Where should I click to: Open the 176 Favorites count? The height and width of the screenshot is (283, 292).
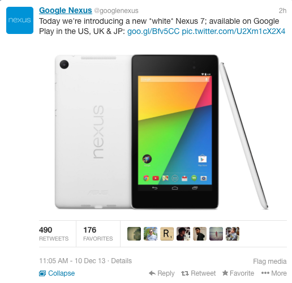point(98,234)
